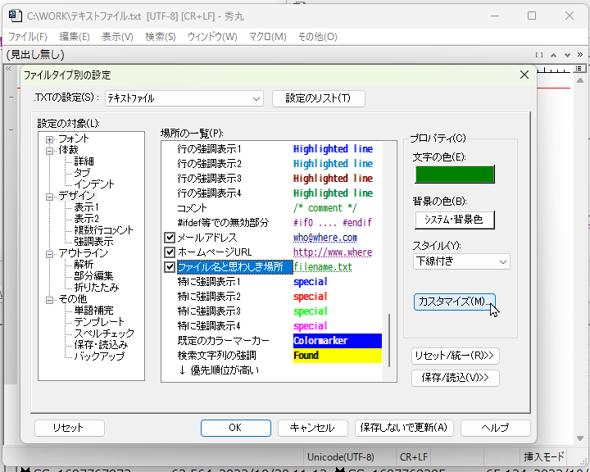Uncheck the ホームページURL checkbox
590x472 pixels.
tap(170, 252)
